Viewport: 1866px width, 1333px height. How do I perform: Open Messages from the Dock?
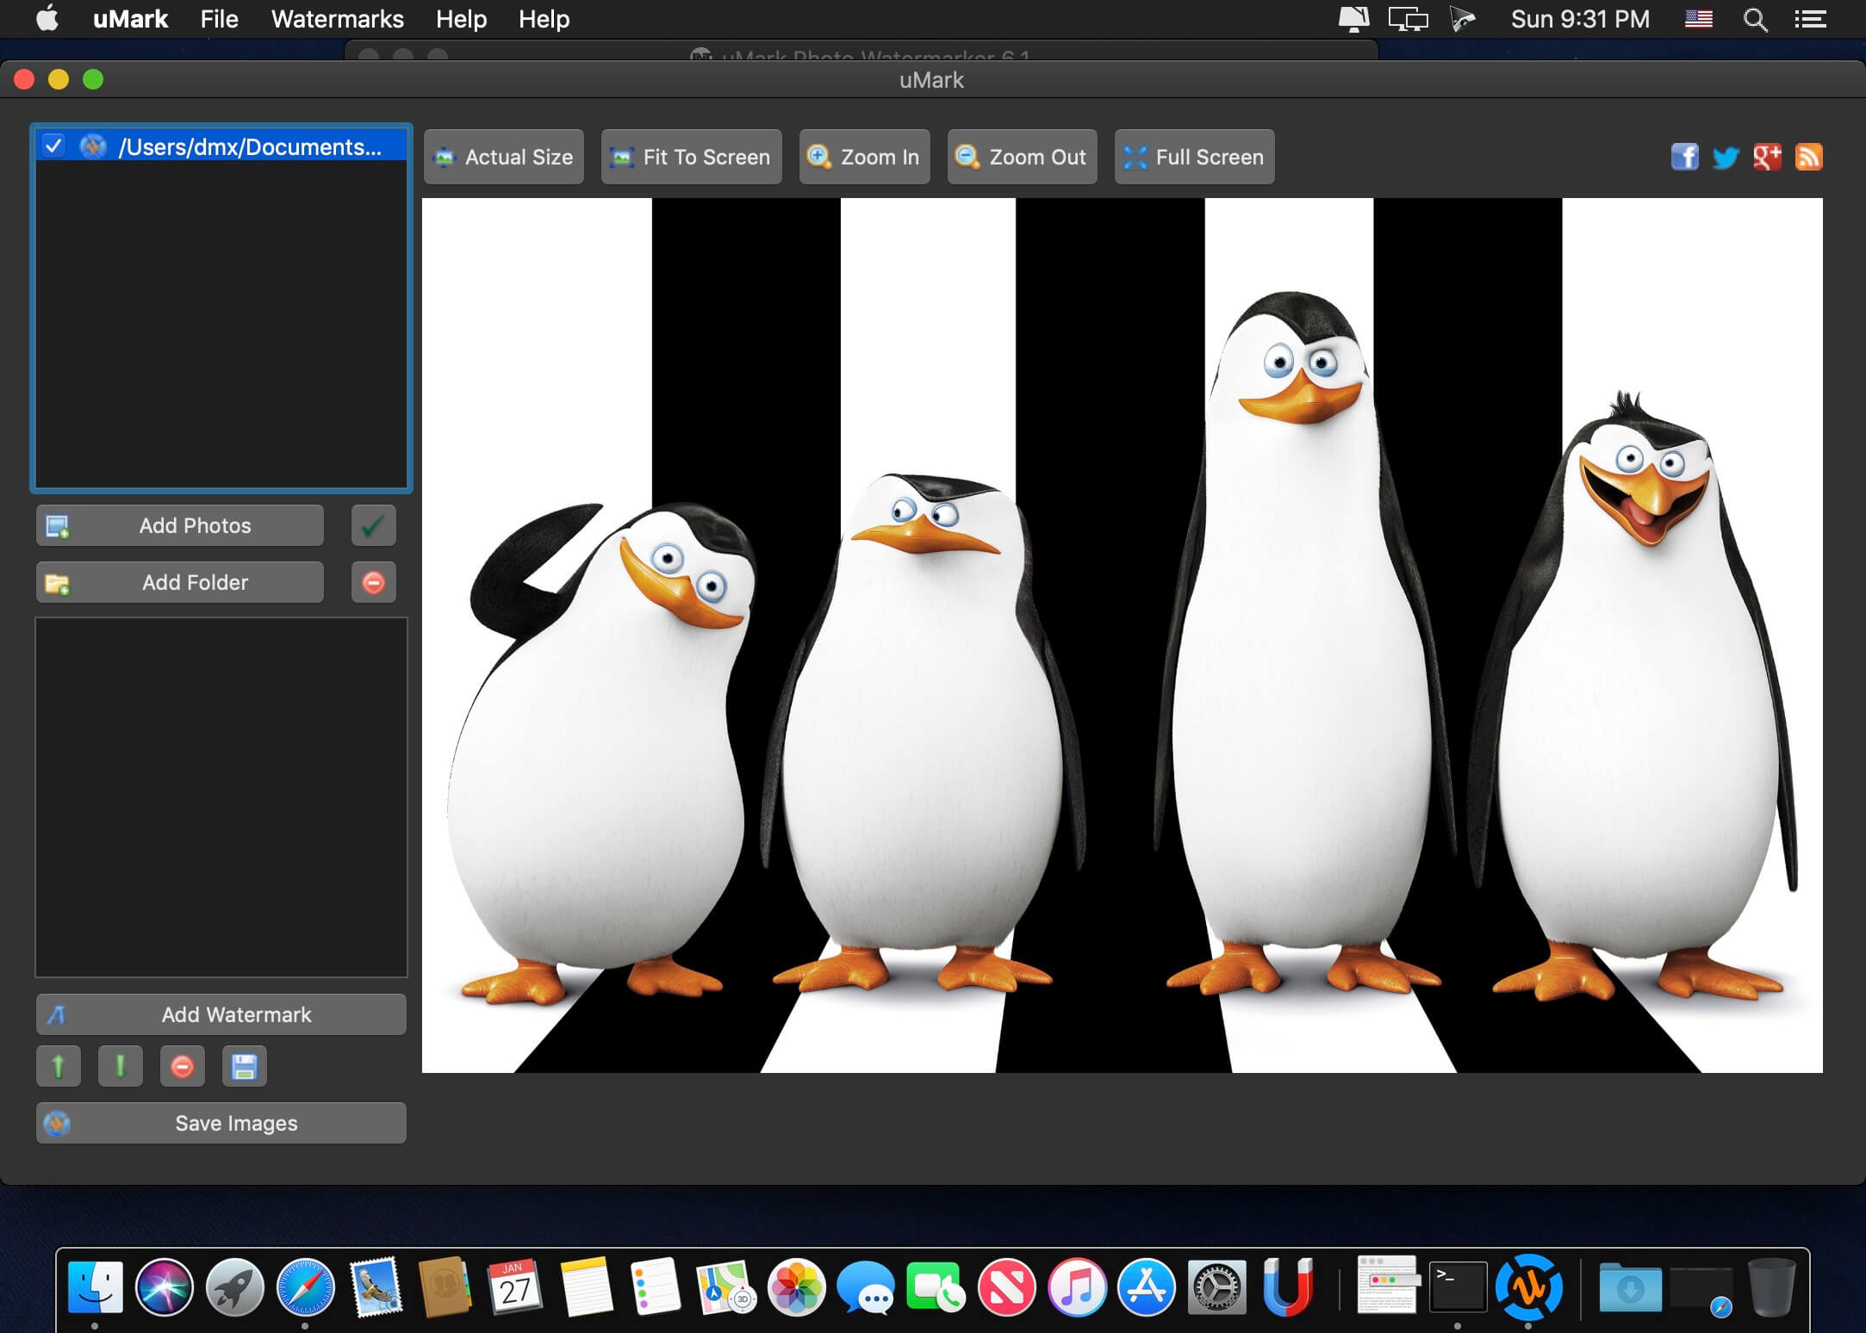point(866,1287)
